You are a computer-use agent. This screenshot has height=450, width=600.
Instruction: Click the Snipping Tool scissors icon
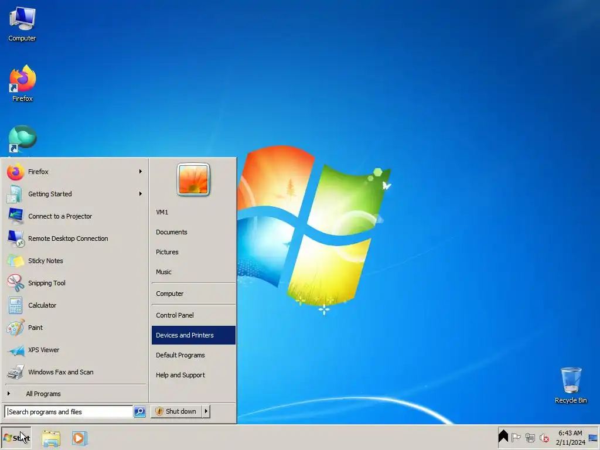click(15, 283)
